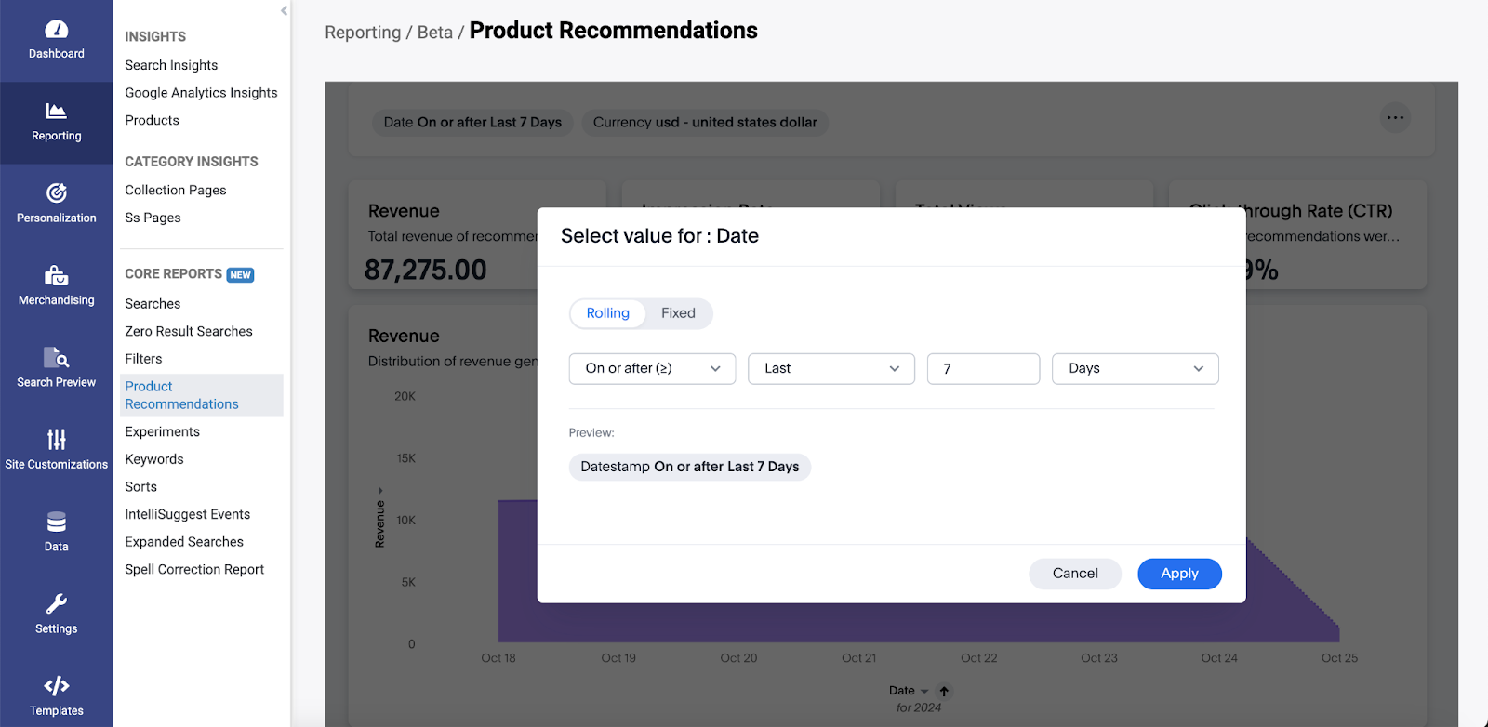Viewport: 1488px width, 727px height.
Task: Collapse the sidebar using chevron arrow
Action: pyautogui.click(x=284, y=11)
